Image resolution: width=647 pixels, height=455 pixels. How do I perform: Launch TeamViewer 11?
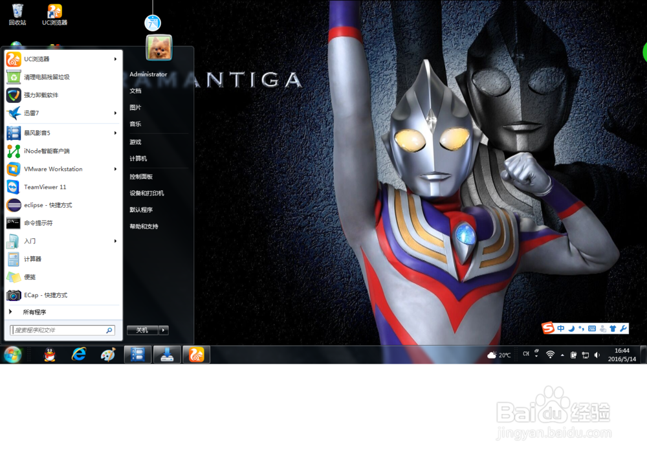point(63,187)
